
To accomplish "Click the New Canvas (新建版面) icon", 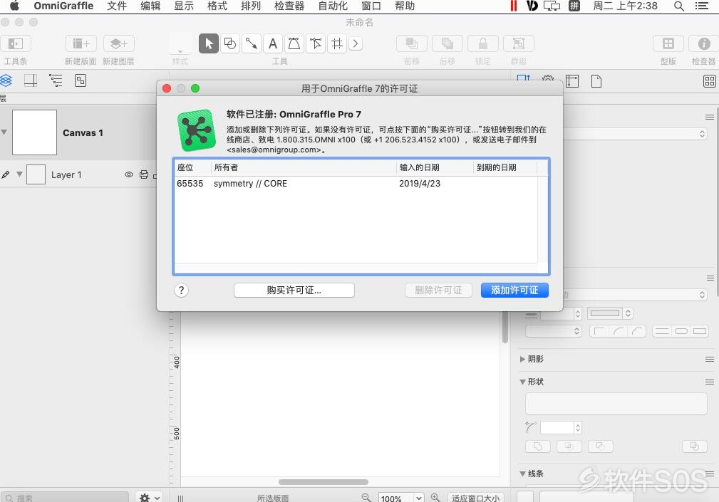I will click(81, 43).
